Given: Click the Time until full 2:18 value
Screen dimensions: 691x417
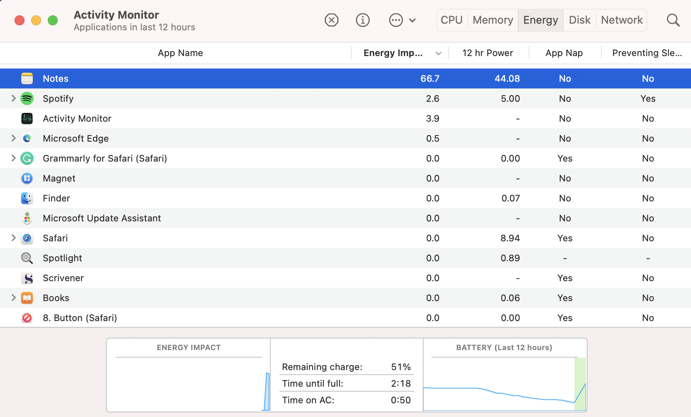Looking at the screenshot, I should (x=401, y=383).
